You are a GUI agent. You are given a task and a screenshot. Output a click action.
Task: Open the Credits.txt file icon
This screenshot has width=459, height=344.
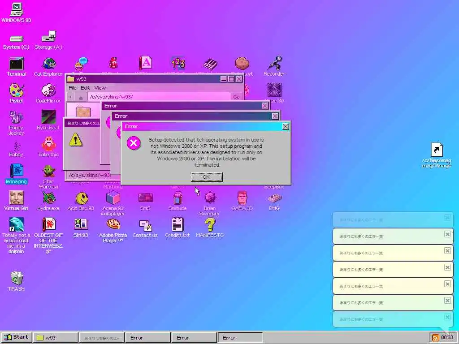click(x=178, y=225)
